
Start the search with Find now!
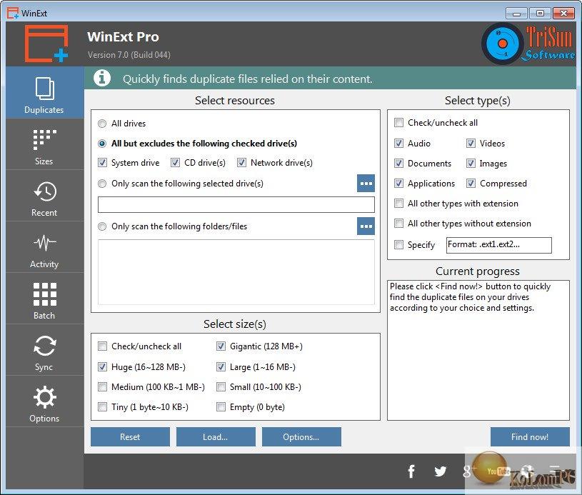530,437
